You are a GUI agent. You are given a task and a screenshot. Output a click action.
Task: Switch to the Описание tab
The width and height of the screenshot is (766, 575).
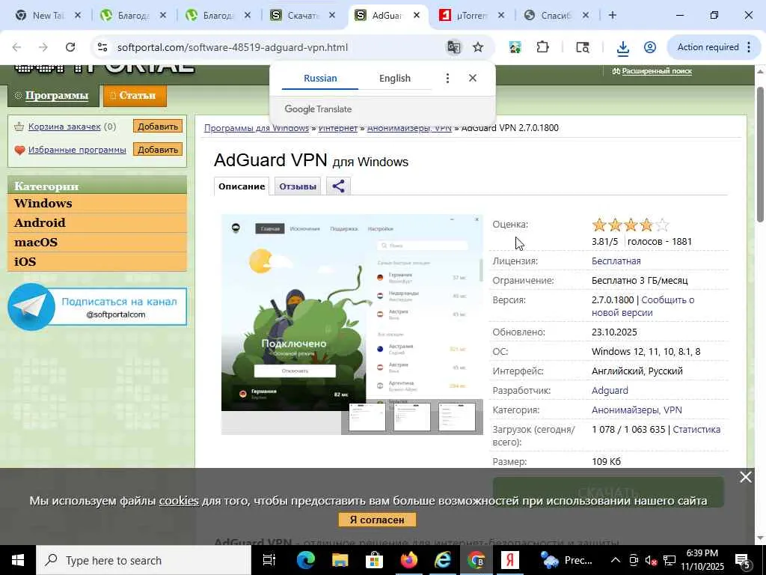point(242,186)
